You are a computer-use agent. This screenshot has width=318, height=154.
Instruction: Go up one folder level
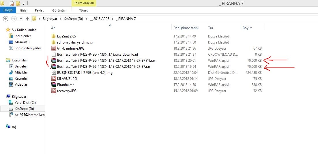[x=27, y=19]
